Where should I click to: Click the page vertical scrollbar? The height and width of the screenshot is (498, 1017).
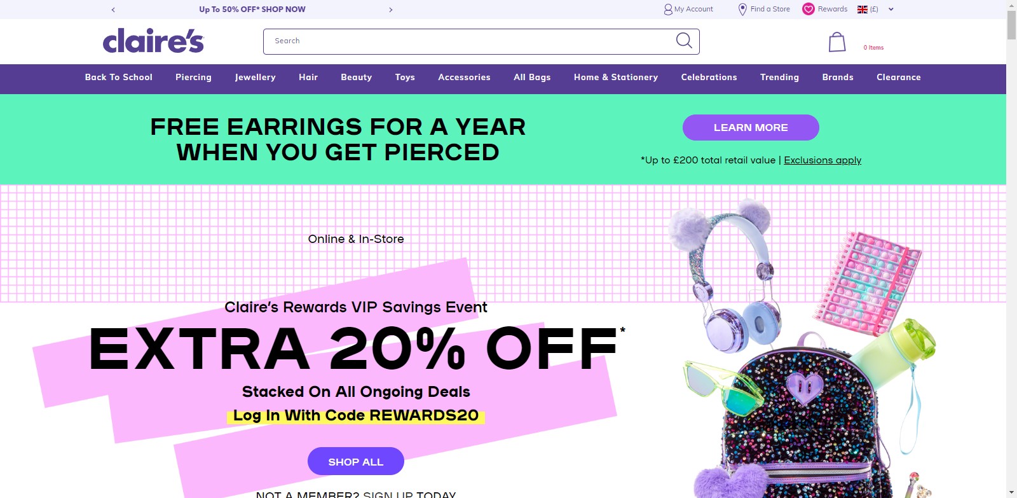[1011, 254]
